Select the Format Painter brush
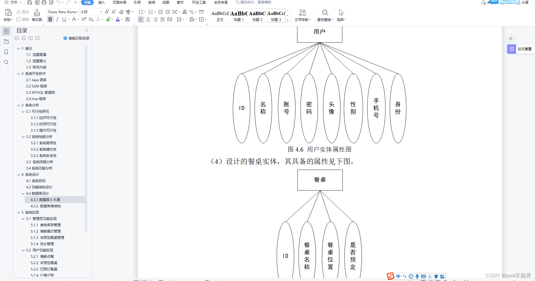 [37, 13]
